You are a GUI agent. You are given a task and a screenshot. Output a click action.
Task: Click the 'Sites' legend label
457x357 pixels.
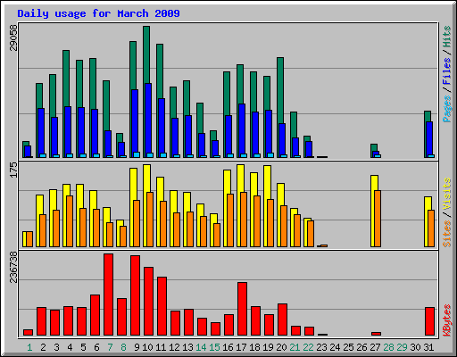(447, 234)
